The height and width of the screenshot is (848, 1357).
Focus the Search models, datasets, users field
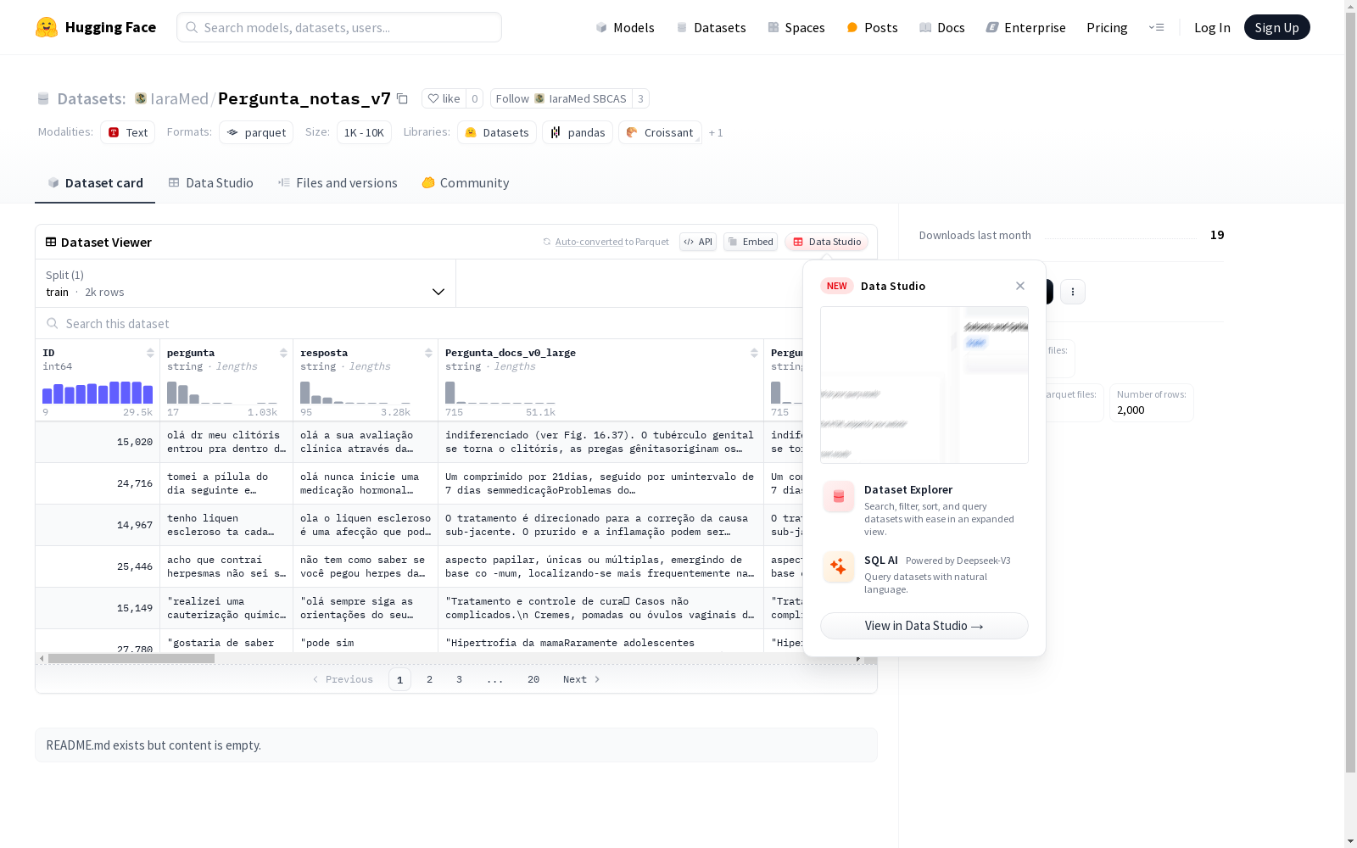pyautogui.click(x=339, y=27)
